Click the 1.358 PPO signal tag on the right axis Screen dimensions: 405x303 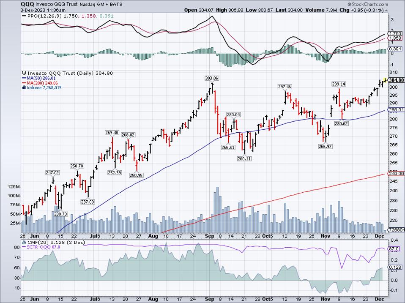(x=395, y=38)
